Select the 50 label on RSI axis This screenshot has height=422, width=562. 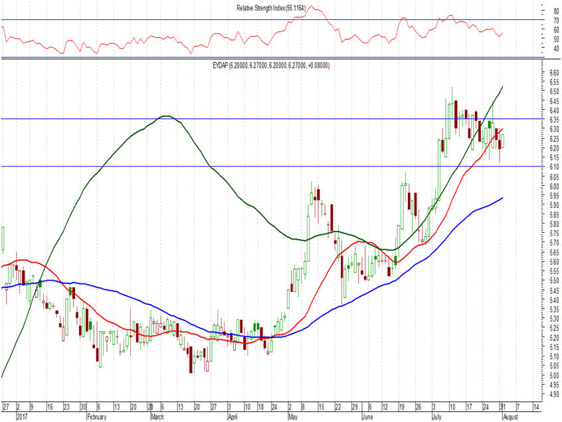[556, 39]
